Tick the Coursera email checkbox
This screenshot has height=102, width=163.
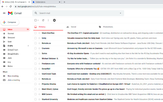point(35,48)
